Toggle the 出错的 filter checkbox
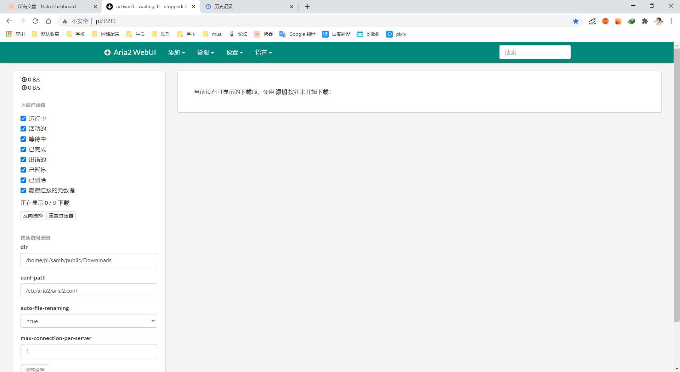Image resolution: width=680 pixels, height=372 pixels. [x=23, y=159]
